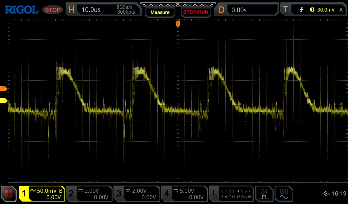Open the 30.0mV trigger level setting
The height and width of the screenshot is (204, 348).
pyautogui.click(x=325, y=10)
